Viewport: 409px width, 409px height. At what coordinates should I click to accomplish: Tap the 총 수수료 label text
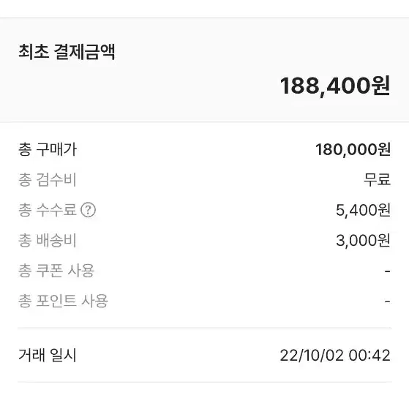pos(48,210)
